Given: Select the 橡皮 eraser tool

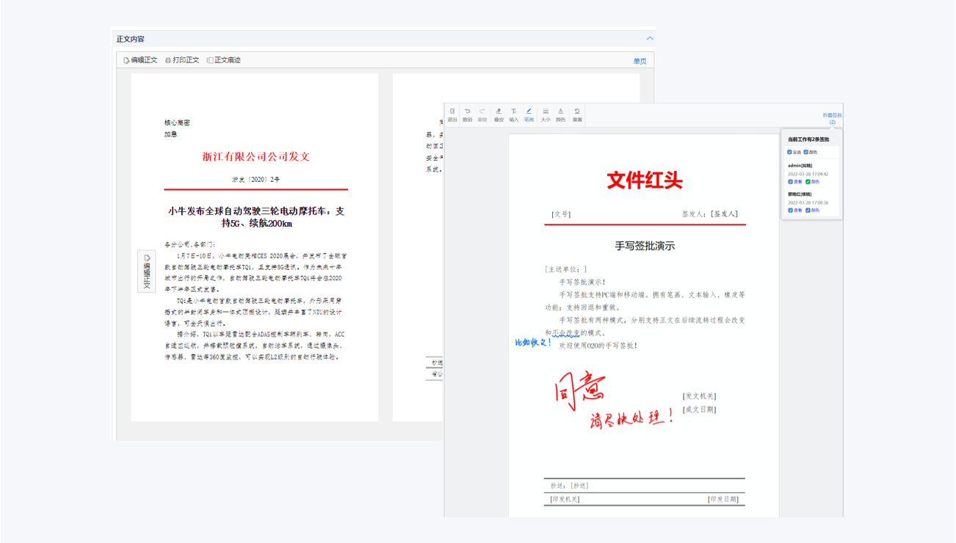Looking at the screenshot, I should (499, 114).
